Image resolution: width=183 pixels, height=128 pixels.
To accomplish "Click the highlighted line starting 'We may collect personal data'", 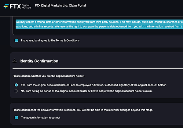I will click(x=99, y=22).
